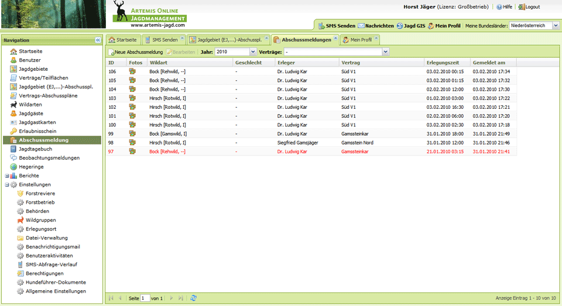
Task: Open photos icon for red entry 97
Action: click(132, 151)
